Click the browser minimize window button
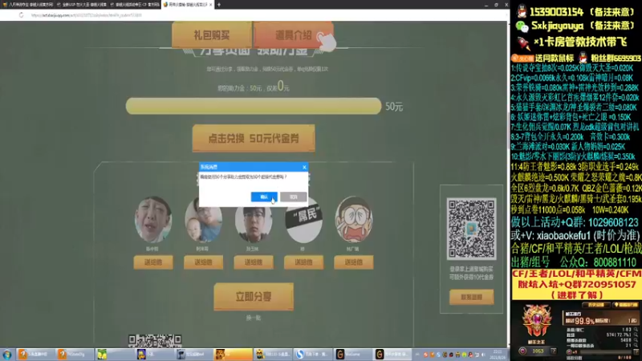This screenshot has height=361, width=642. point(486,5)
